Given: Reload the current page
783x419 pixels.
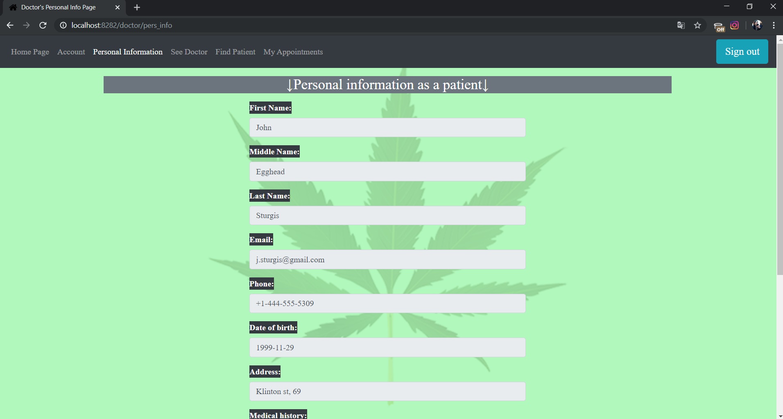Looking at the screenshot, I should tap(43, 25).
